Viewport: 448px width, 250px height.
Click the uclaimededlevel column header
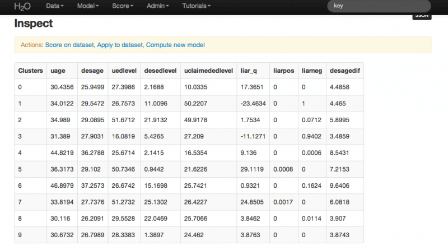208,71
